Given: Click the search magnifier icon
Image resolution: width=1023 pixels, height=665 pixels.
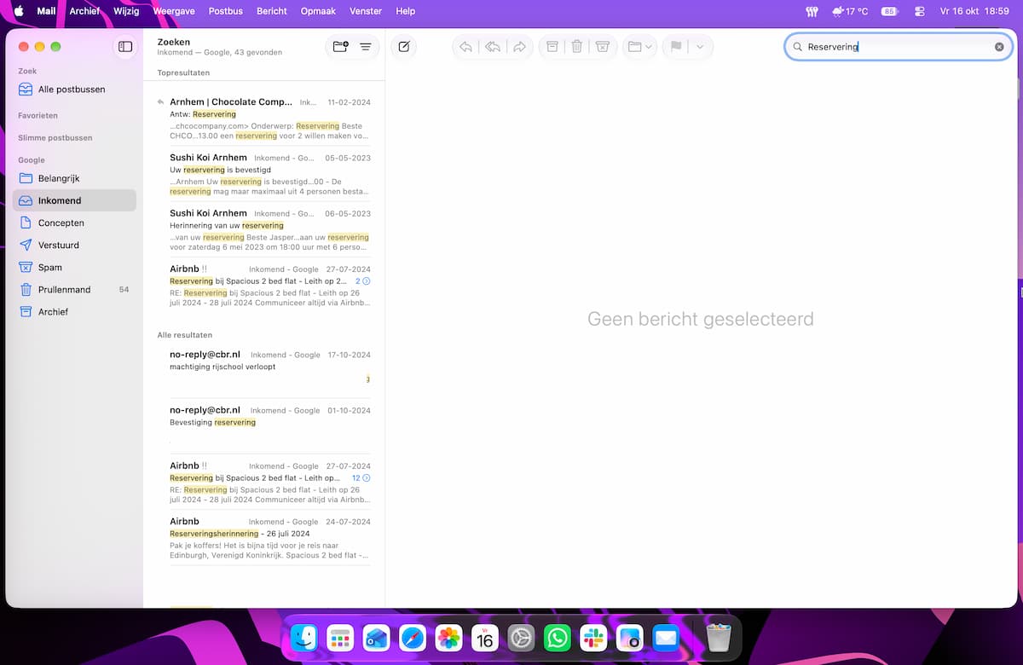Looking at the screenshot, I should [x=798, y=47].
